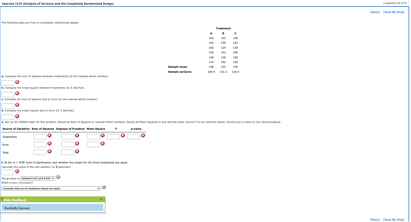Click the red X icon next to part c answer box
The height and width of the screenshot is (222, 411).
[17, 105]
